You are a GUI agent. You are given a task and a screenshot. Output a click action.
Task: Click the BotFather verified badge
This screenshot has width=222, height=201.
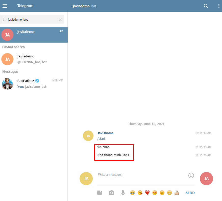coord(37,81)
